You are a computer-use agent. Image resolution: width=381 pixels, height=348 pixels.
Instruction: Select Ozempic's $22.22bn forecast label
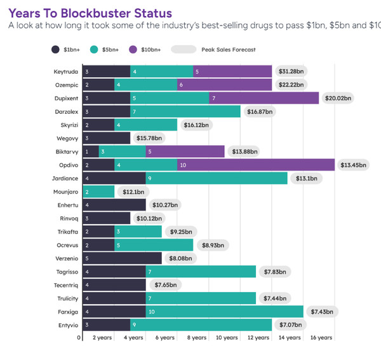coord(290,85)
